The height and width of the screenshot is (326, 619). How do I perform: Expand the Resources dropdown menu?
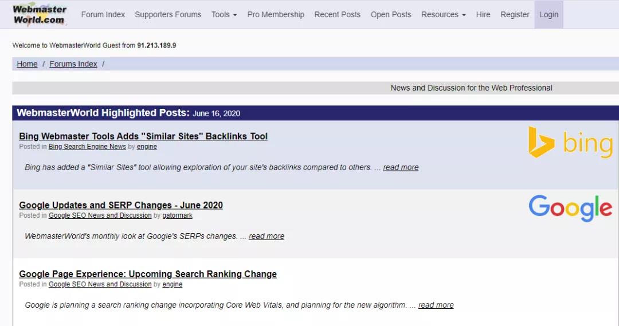(443, 14)
